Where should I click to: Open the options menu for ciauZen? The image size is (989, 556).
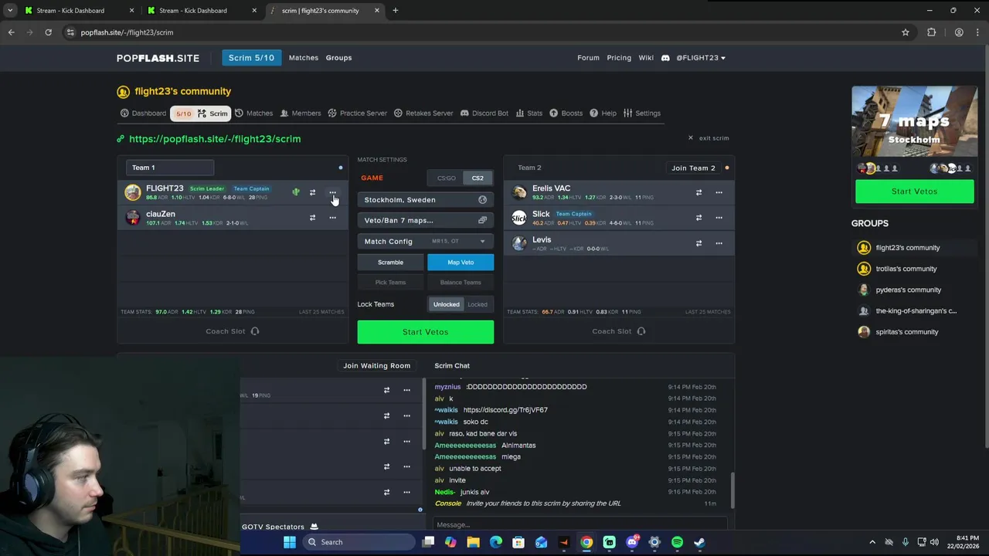point(332,218)
